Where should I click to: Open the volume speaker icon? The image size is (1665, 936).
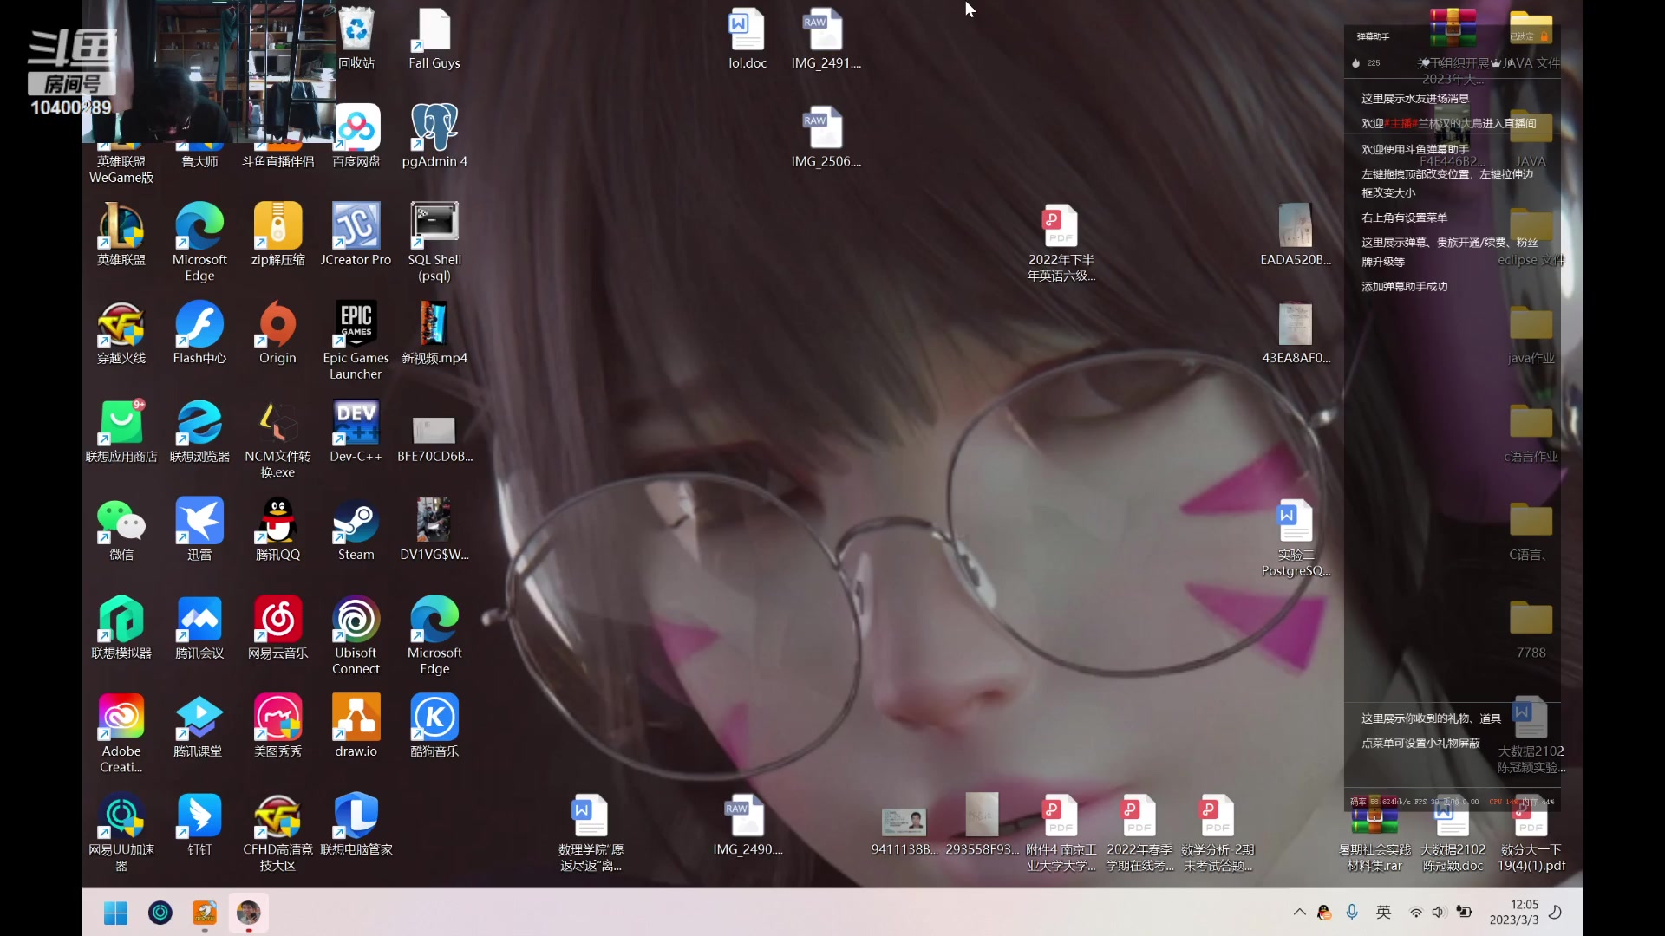click(1439, 912)
